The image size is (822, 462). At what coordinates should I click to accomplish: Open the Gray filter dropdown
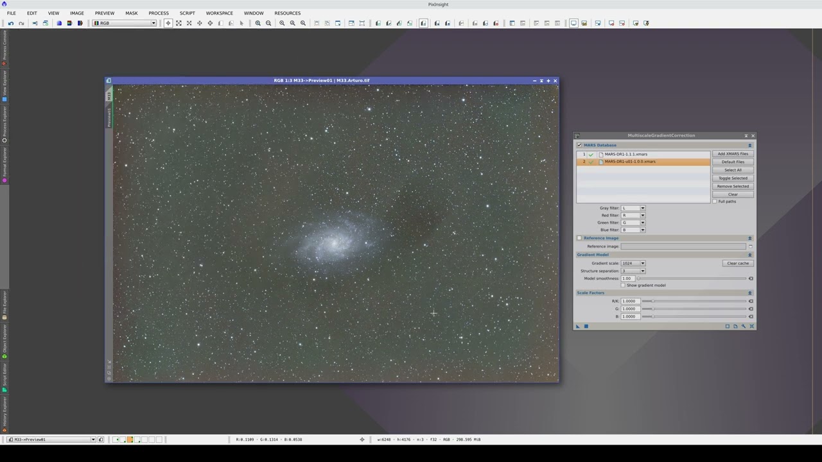[633, 208]
